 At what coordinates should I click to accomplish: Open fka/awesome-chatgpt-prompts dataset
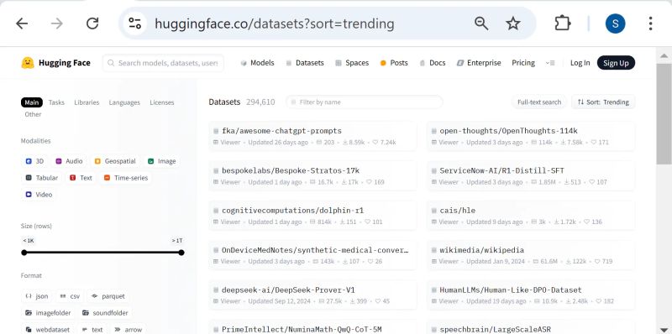tap(312, 136)
